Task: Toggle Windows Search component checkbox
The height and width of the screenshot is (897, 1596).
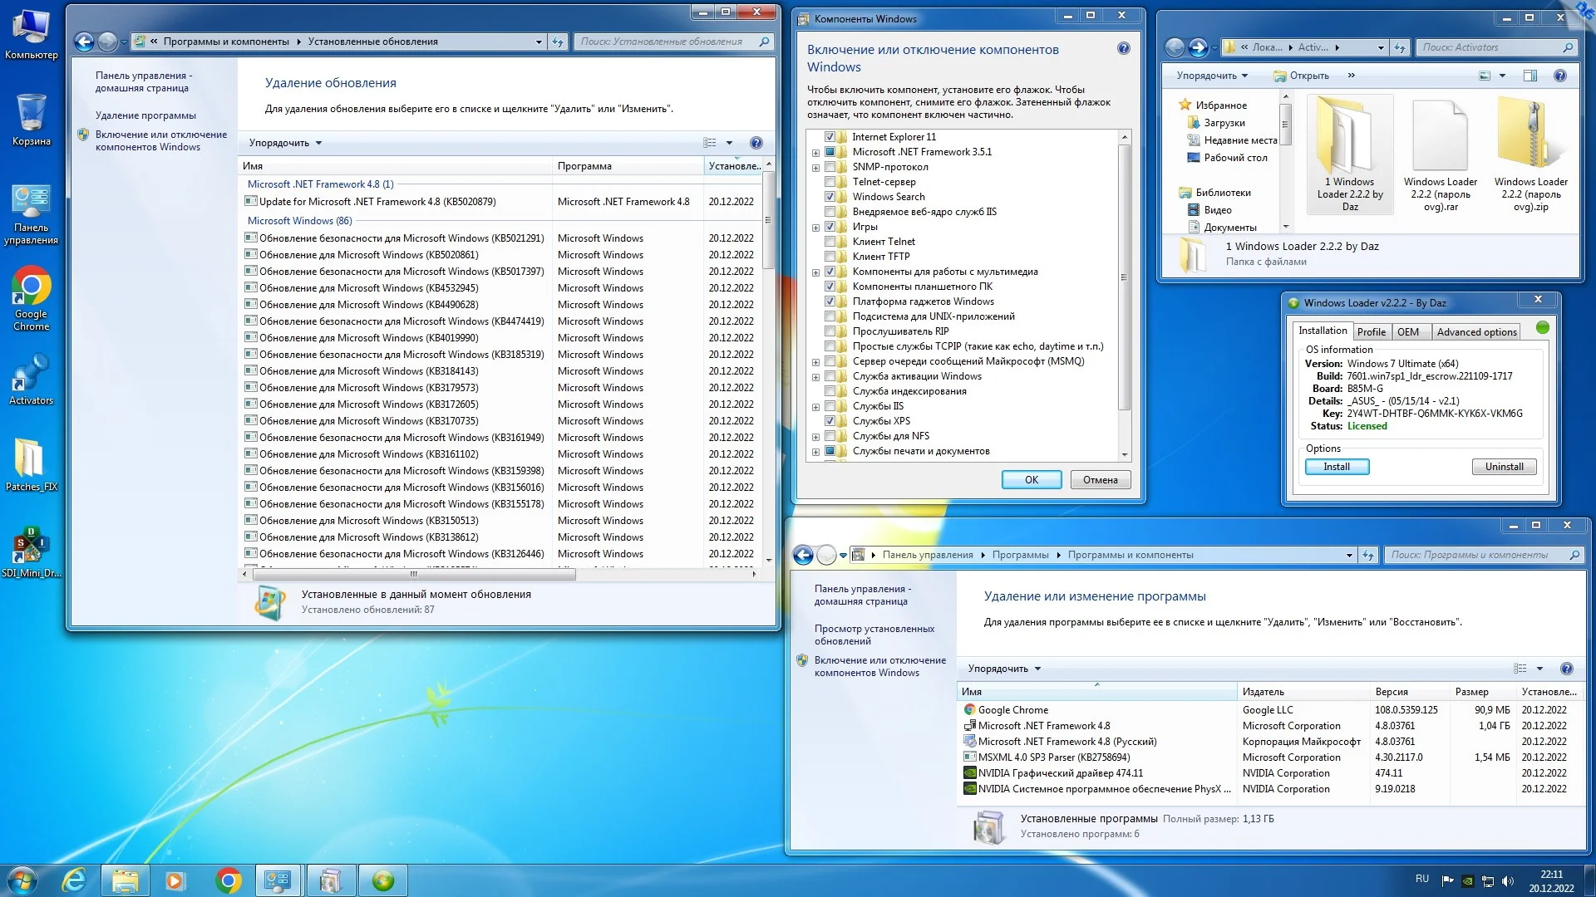Action: [x=830, y=197]
